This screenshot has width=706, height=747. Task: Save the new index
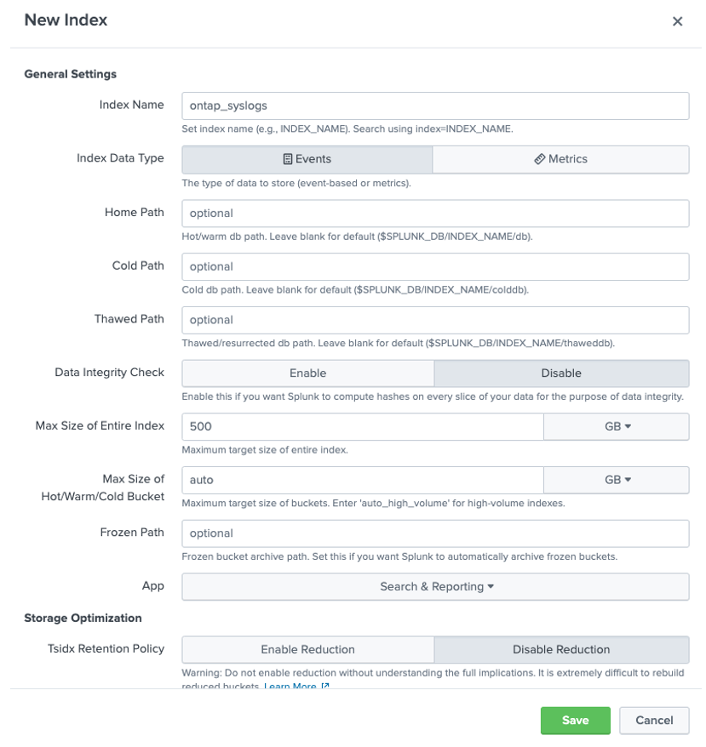(x=575, y=720)
